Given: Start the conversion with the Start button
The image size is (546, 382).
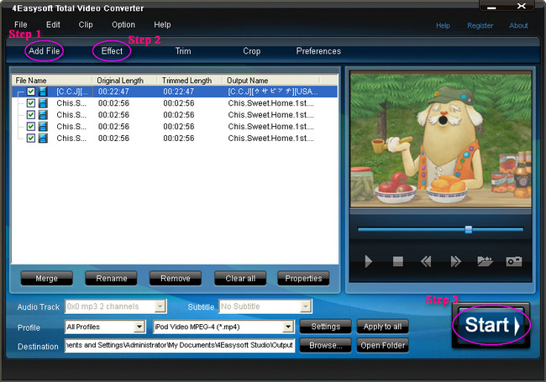Looking at the screenshot, I should [491, 325].
